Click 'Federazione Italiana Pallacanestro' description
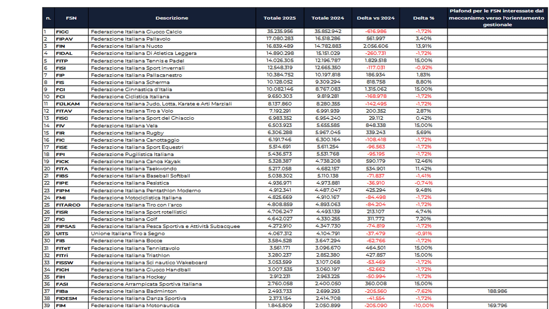Viewport: 549px width, 309px height. (136, 75)
